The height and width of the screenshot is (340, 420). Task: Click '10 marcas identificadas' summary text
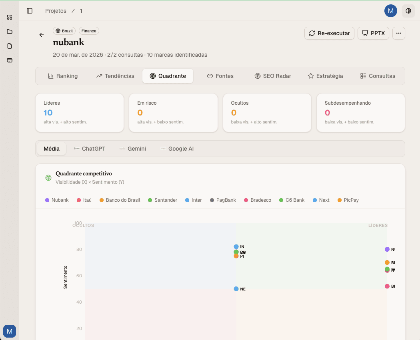[x=177, y=55]
